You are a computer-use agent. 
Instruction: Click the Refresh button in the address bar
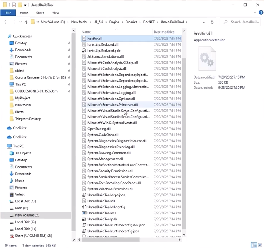(212, 22)
